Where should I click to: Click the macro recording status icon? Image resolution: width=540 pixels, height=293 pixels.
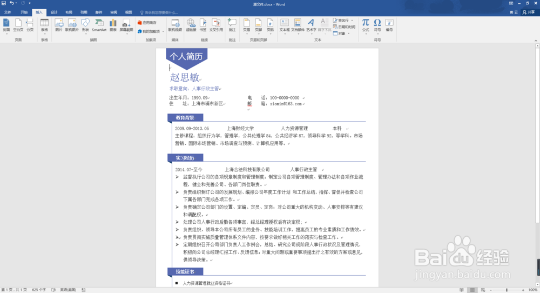[x=84, y=290]
